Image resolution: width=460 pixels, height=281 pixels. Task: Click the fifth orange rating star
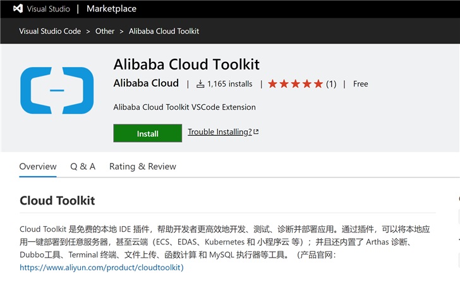[318, 83]
